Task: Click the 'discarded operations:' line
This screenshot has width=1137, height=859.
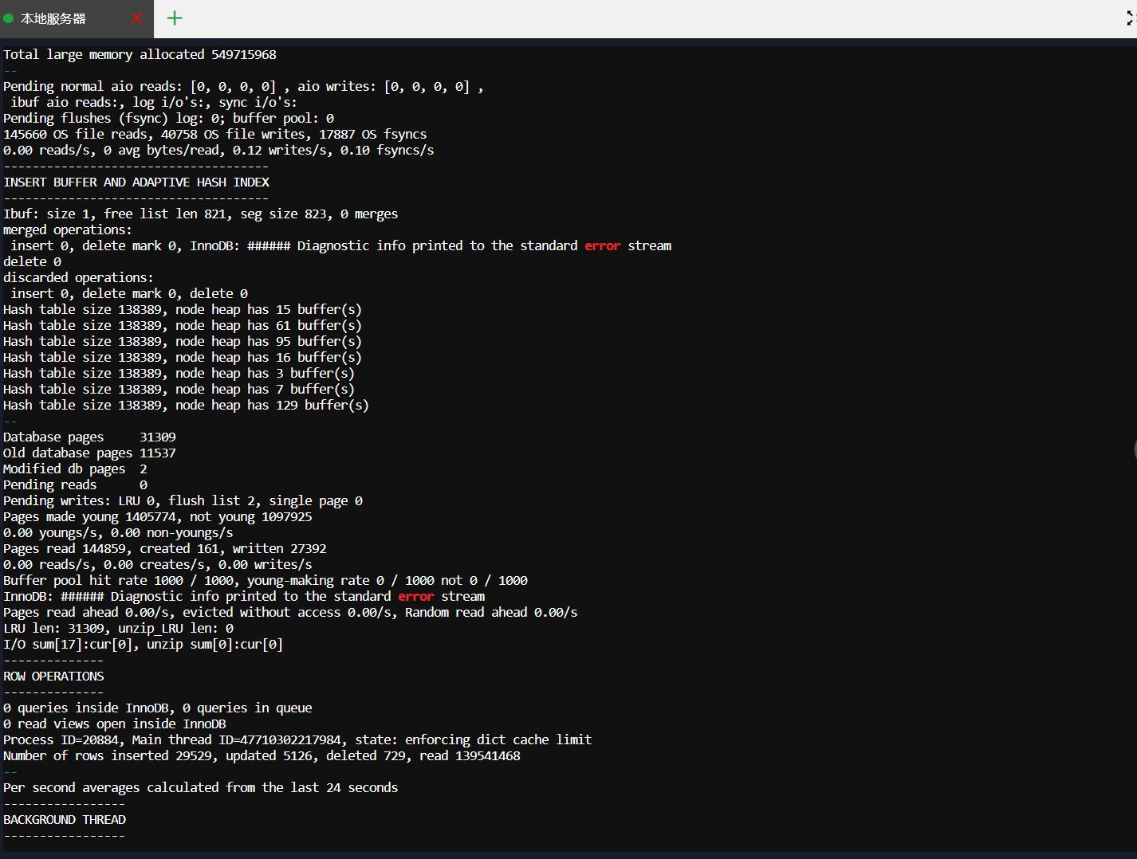Action: (x=78, y=277)
